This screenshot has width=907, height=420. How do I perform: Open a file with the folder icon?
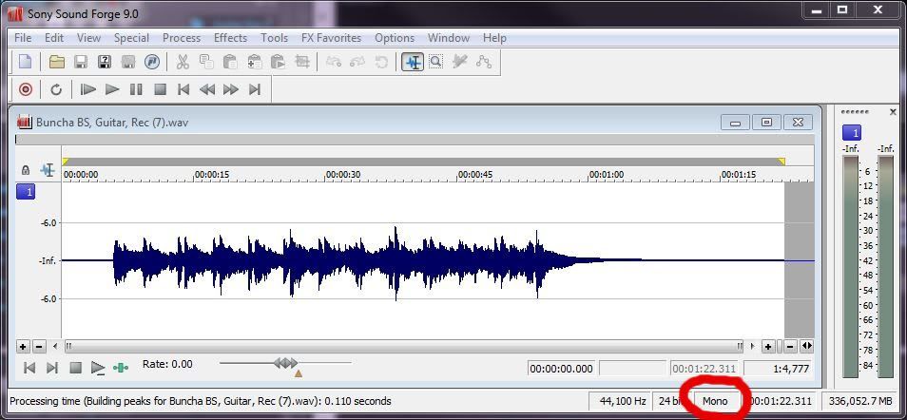point(57,62)
